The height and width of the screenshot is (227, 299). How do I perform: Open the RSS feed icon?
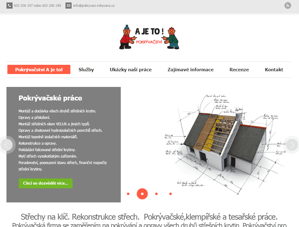click(x=288, y=6)
